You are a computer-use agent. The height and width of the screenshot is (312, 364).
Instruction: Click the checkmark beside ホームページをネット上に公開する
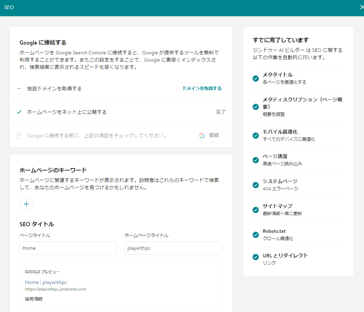(x=19, y=112)
